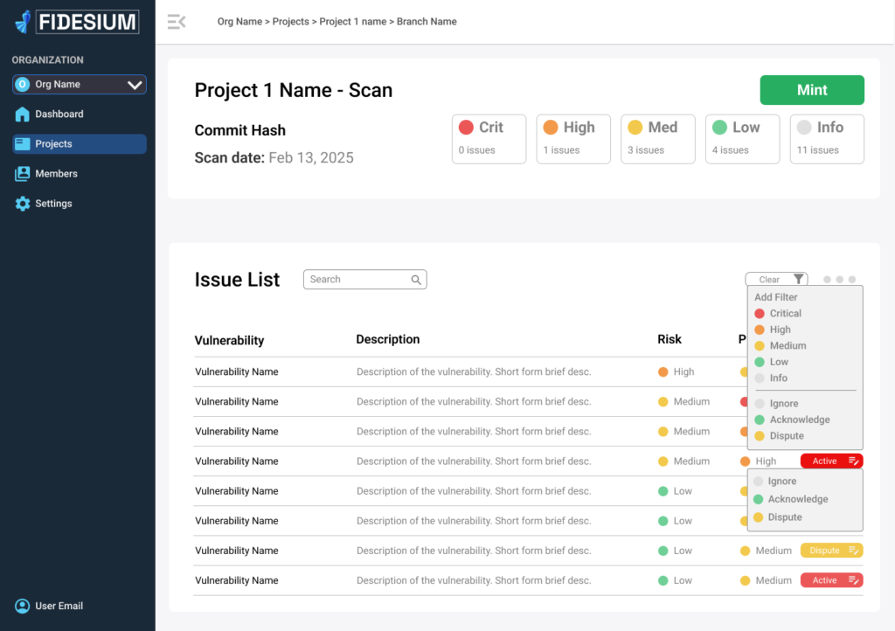The height and width of the screenshot is (631, 895).
Task: Select Critical in the Add Filter list
Action: [785, 314]
